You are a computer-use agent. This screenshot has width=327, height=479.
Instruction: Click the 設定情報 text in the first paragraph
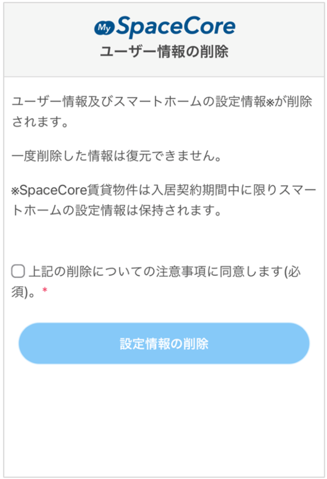pyautogui.click(x=240, y=102)
